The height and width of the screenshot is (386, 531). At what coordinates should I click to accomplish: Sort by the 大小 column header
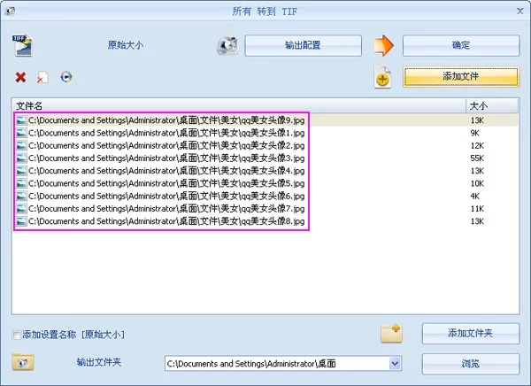[x=492, y=106]
